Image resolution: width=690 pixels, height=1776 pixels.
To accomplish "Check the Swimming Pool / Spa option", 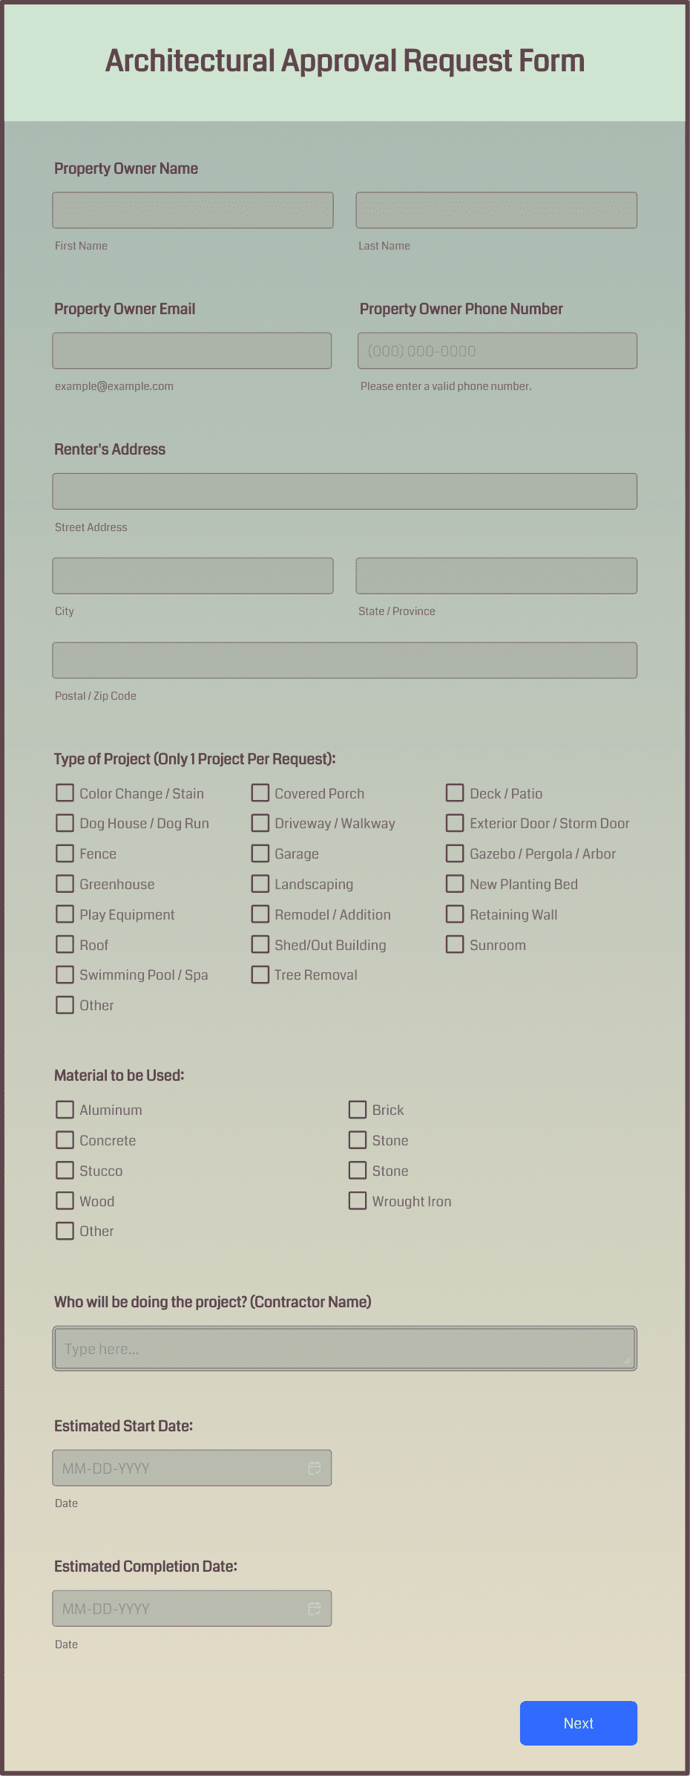I will click(x=65, y=975).
